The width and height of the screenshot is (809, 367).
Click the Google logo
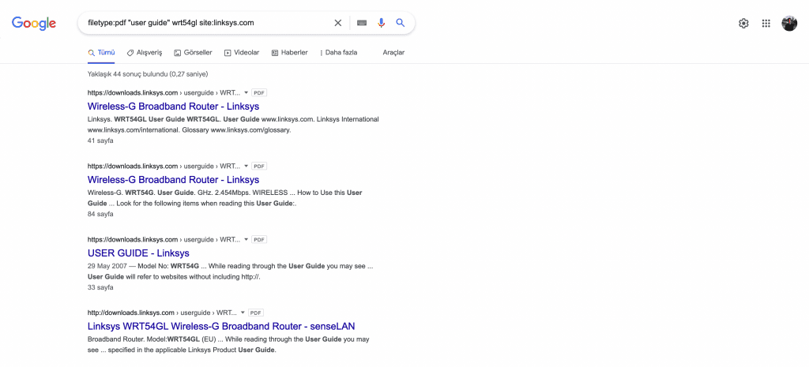coord(34,24)
